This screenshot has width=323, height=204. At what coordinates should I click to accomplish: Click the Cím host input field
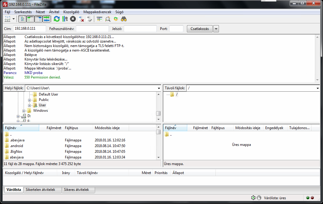[x=30, y=29]
